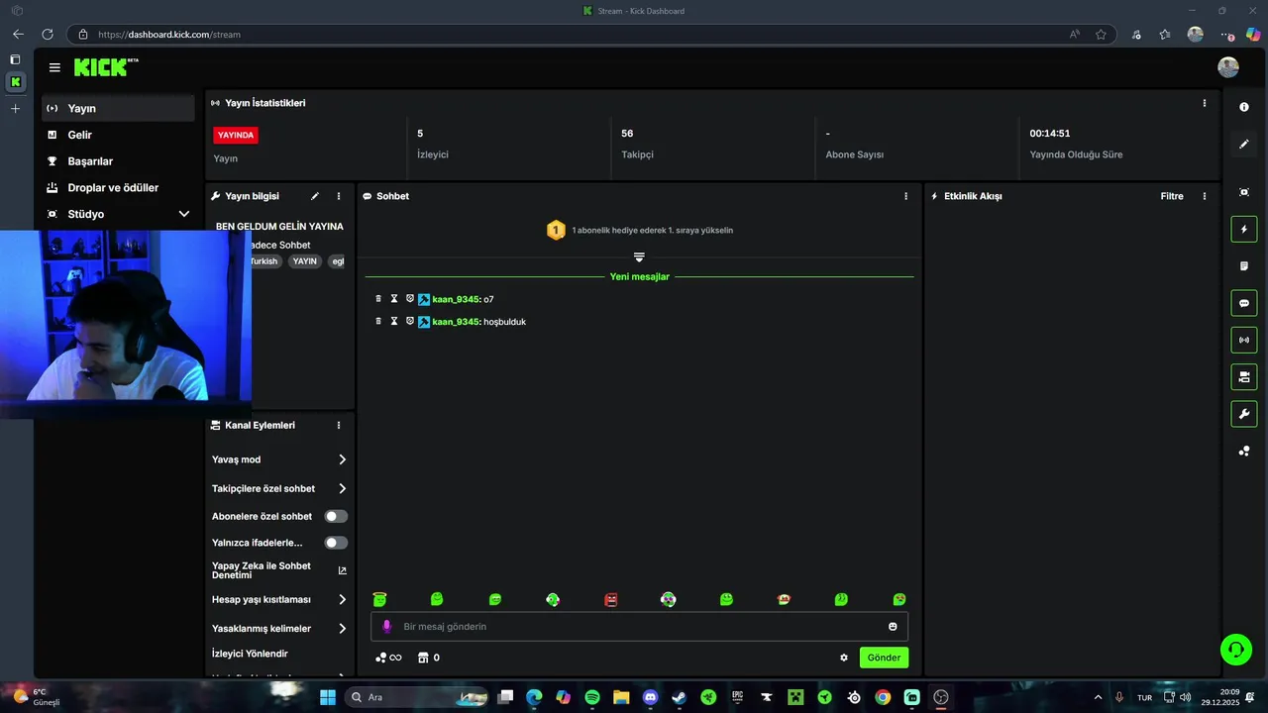This screenshot has height=713, width=1268.
Task: Click the document notes icon in right sidebar
Action: pos(1244,266)
